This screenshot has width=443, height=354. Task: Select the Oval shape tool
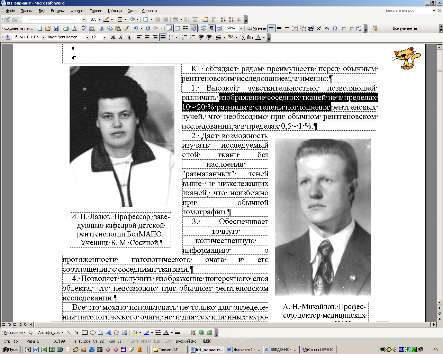click(92, 333)
